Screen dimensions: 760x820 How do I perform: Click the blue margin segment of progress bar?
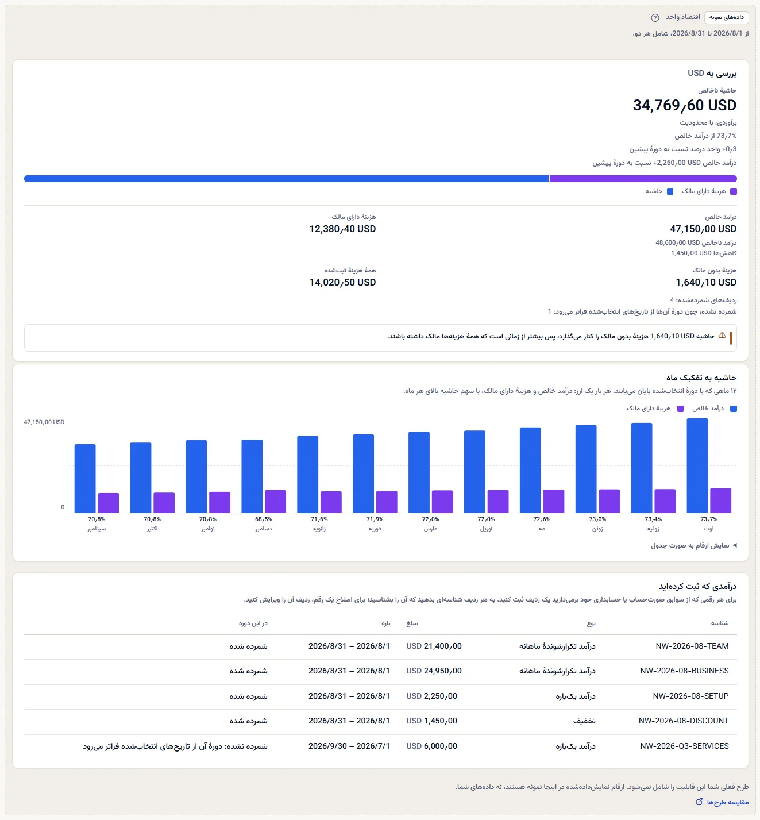(286, 179)
